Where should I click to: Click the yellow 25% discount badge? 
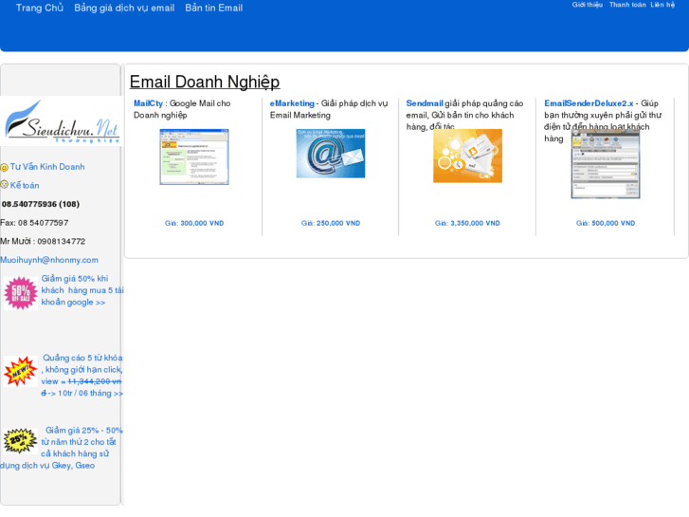click(x=20, y=441)
